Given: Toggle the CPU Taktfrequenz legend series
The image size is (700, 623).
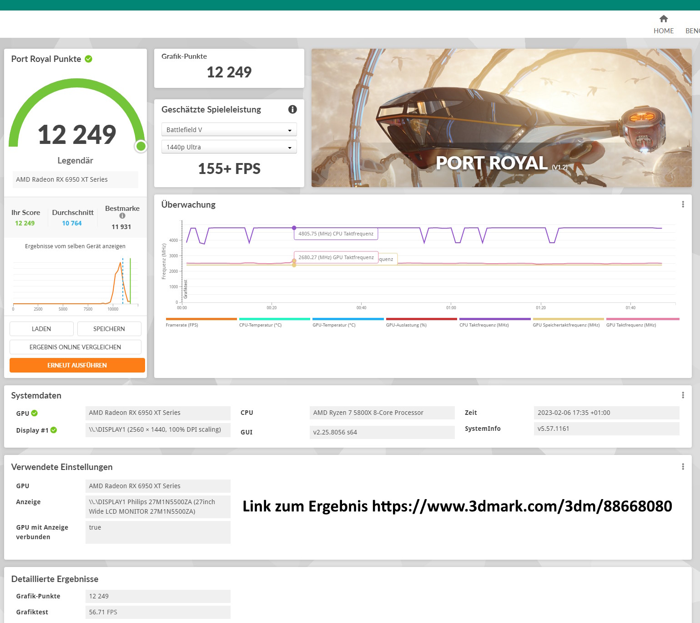Looking at the screenshot, I should coord(495,322).
